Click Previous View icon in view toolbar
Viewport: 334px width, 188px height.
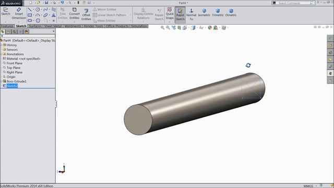click(174, 28)
